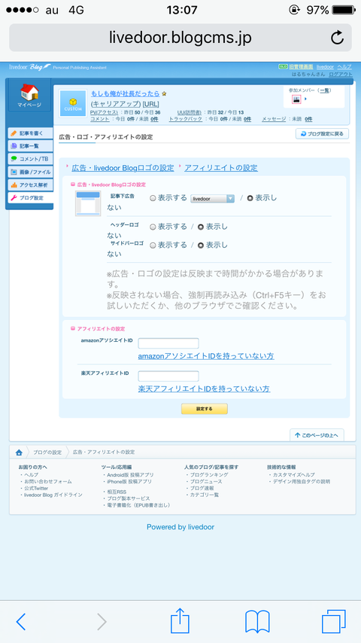Open カスタマイズヘルプ footer link
Image resolution: width=361 pixels, height=643 pixels.
point(294,475)
